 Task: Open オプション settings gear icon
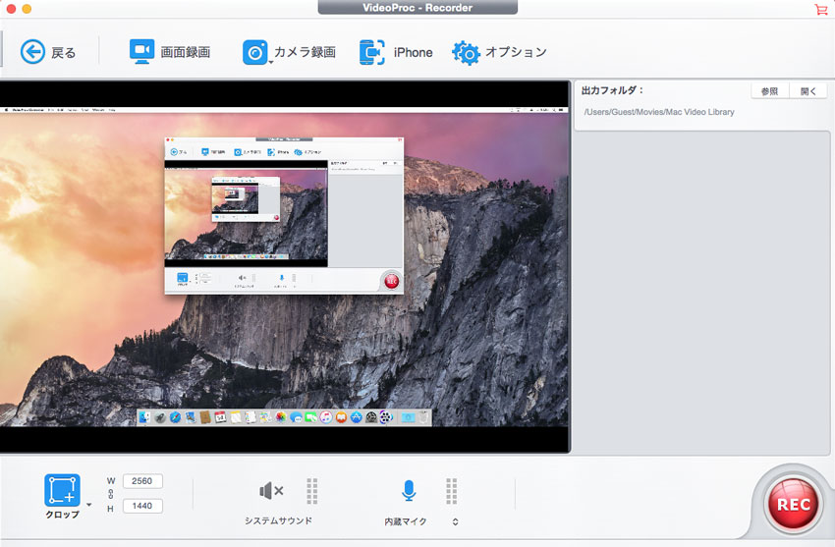click(x=466, y=52)
